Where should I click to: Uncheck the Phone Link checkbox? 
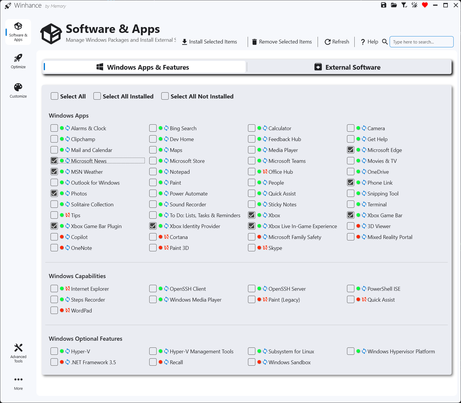351,183
